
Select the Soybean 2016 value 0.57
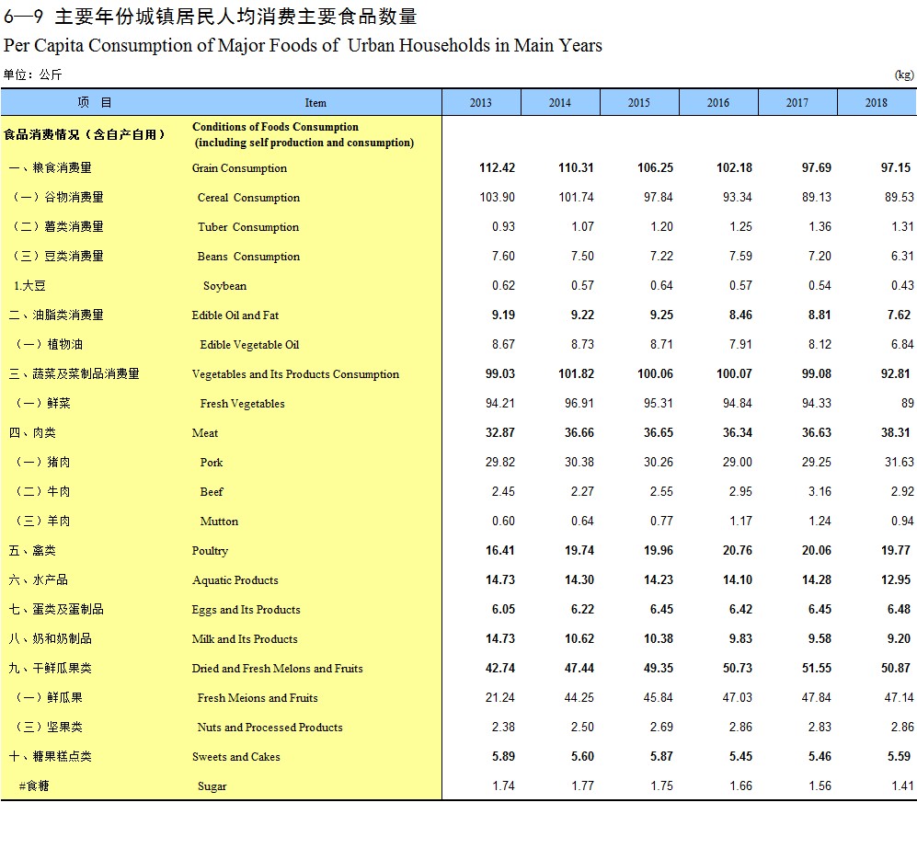point(739,286)
